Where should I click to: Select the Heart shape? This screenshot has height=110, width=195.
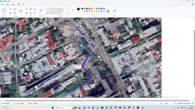pyautogui.click(x=58, y=13)
